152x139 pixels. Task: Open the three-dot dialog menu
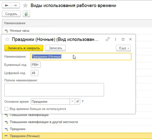pyautogui.click(x=115, y=39)
